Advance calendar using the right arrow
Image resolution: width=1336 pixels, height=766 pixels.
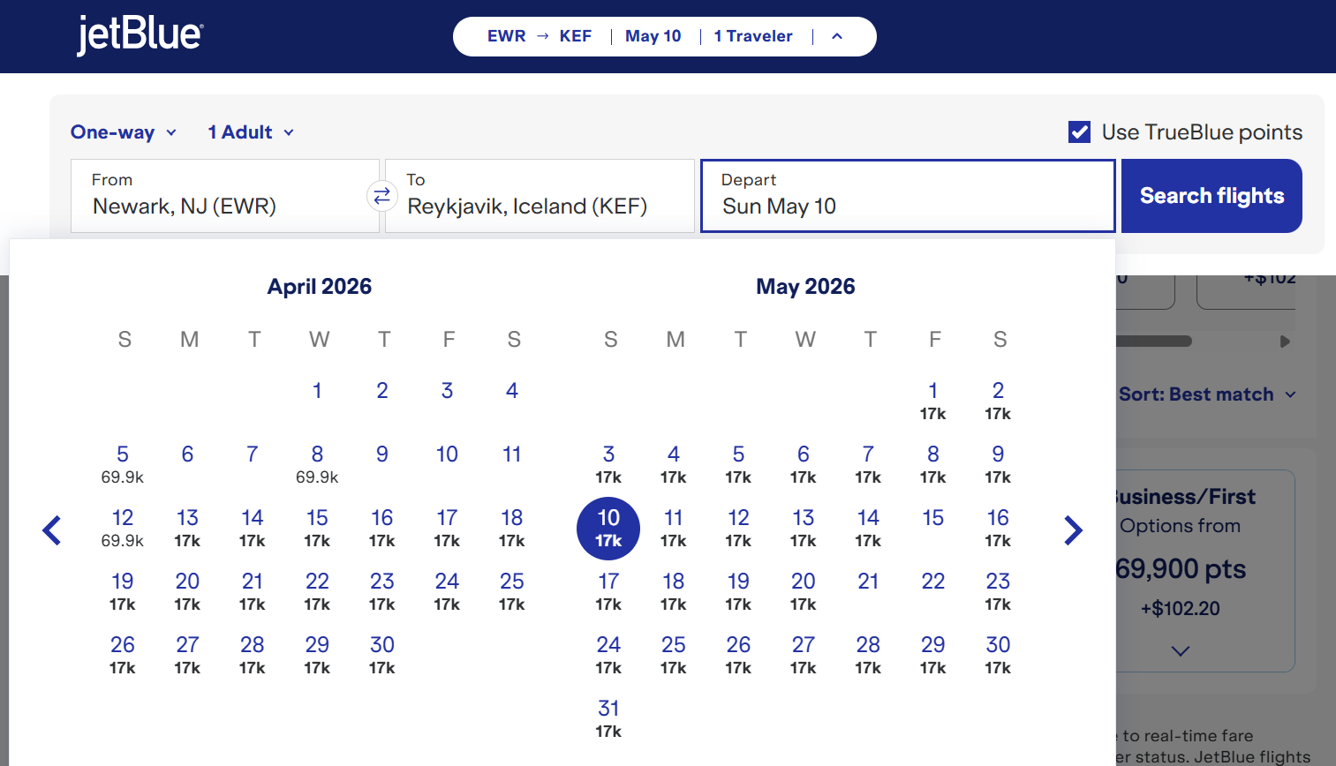1073,529
